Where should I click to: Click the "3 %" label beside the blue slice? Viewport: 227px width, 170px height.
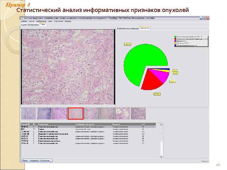pos(175,71)
